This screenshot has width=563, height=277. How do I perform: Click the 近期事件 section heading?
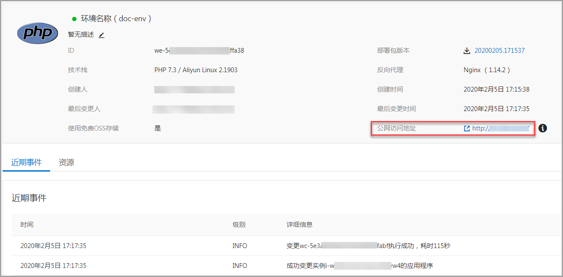[29, 198]
